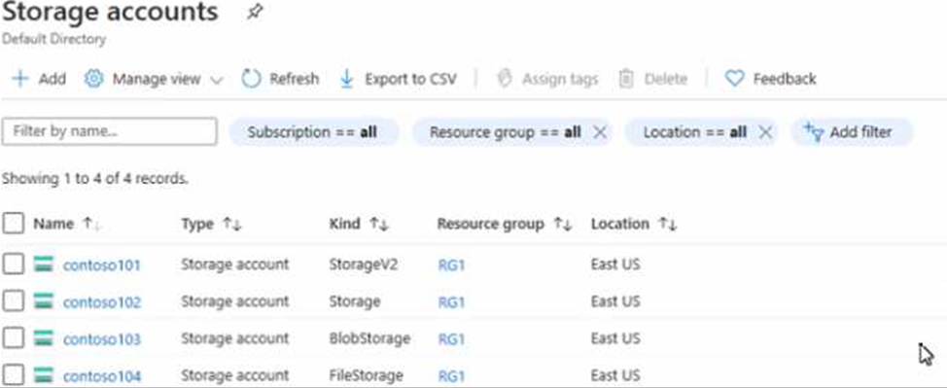Click the BlobStorage kind cell
This screenshot has height=388, width=947.
click(x=369, y=338)
